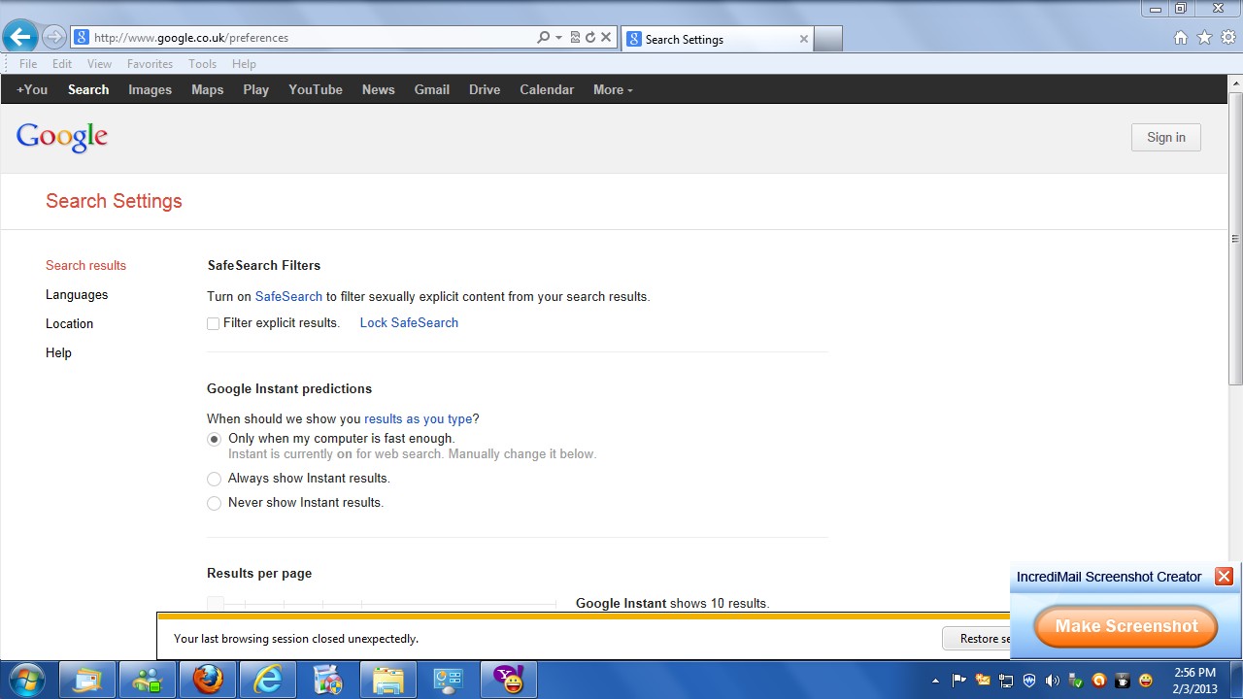The width and height of the screenshot is (1243, 699).
Task: Open the address bar autocomplete dropdown arrow
Action: point(558,38)
